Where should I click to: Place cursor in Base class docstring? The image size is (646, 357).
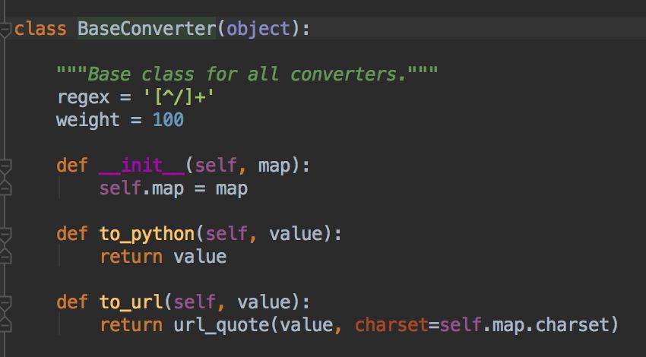coord(247,74)
